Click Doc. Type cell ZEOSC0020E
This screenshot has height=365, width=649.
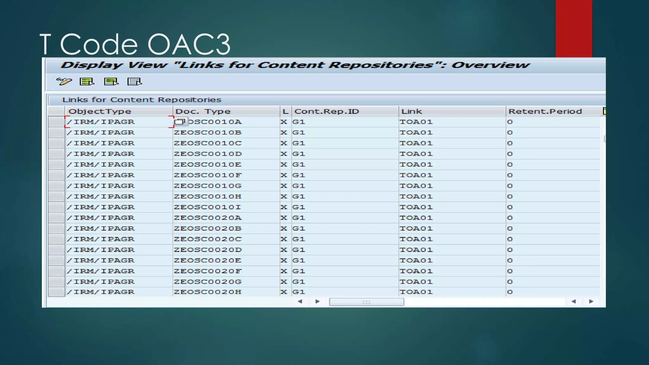226,260
